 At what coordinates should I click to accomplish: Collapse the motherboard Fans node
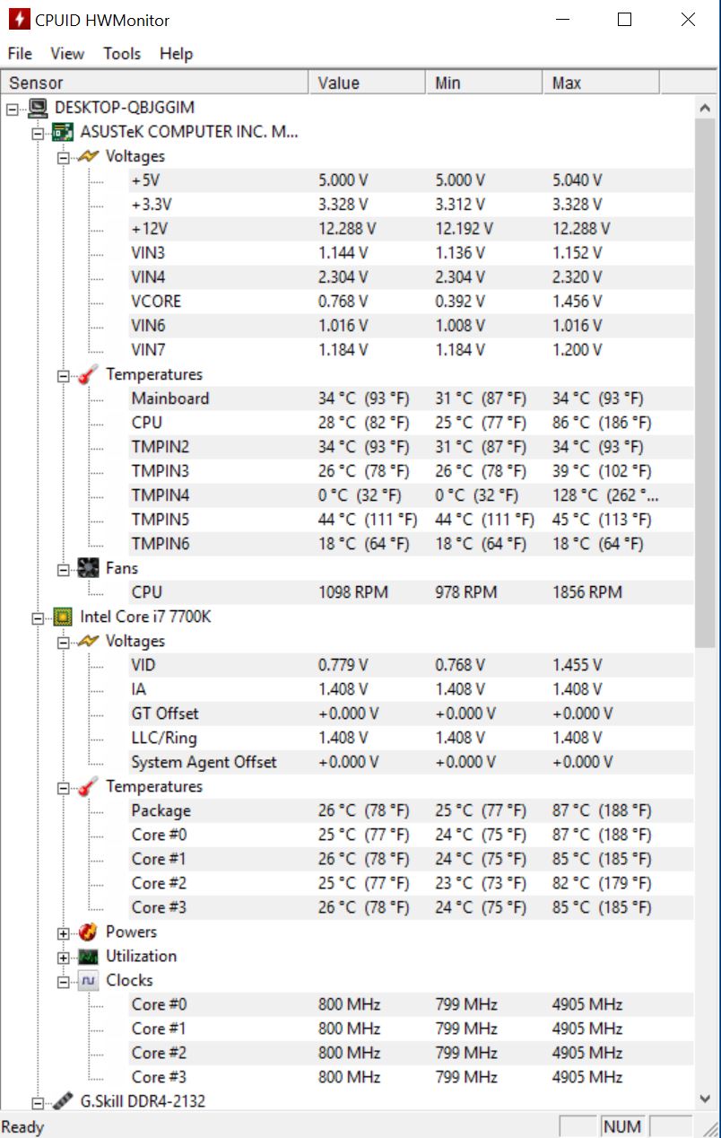point(63,569)
